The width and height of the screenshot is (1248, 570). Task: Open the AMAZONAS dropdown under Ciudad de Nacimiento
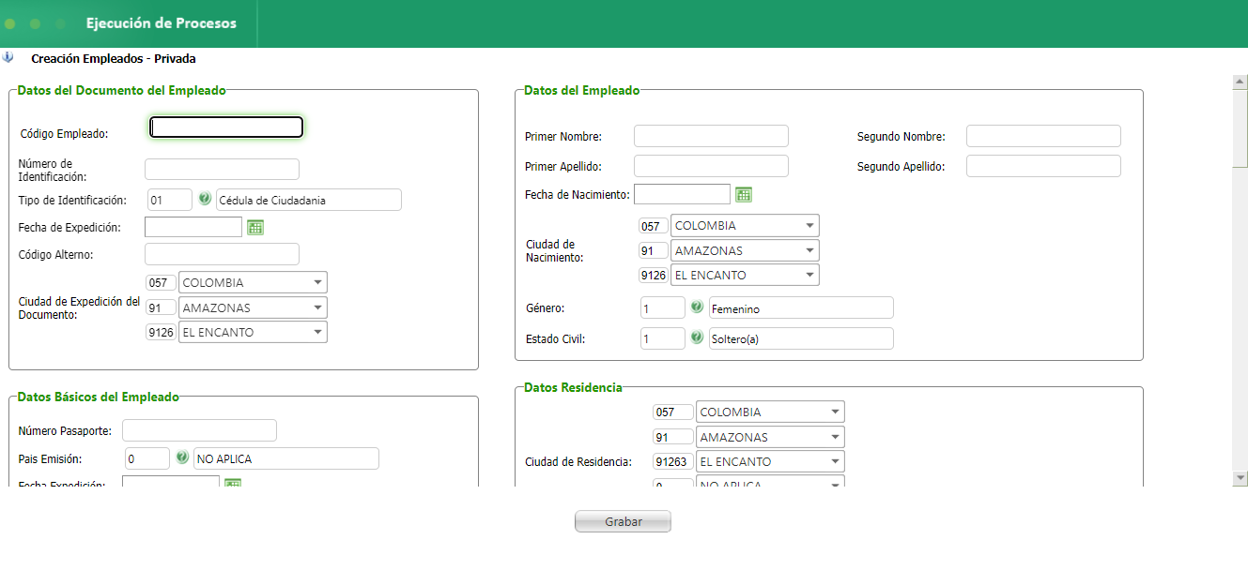click(809, 250)
